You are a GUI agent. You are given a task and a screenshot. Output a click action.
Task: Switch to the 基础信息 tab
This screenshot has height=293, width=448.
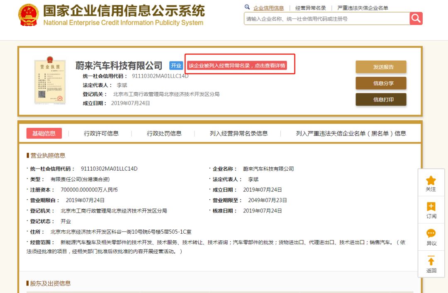click(44, 133)
